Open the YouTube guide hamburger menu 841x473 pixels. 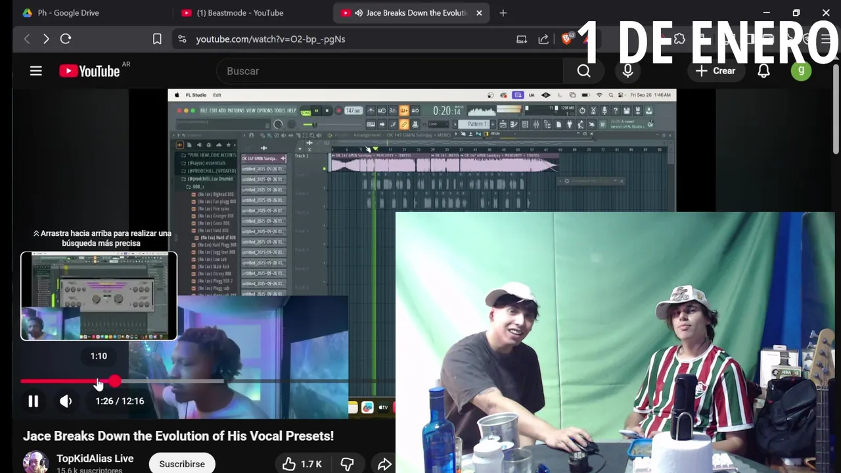[x=36, y=71]
